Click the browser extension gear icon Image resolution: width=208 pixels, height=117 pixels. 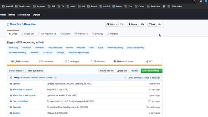coord(201,1)
